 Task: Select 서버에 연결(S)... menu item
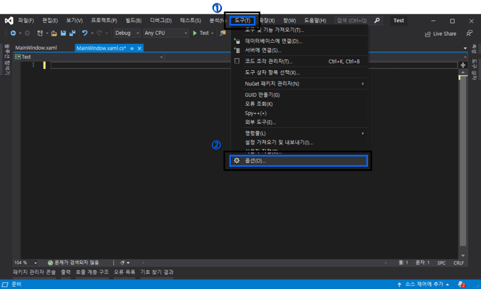coord(299,50)
